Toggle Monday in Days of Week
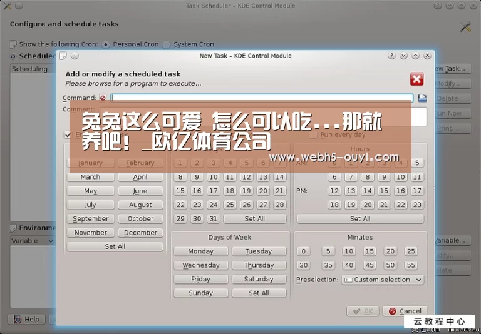Image resolution: width=481 pixels, height=334 pixels. coord(201,251)
